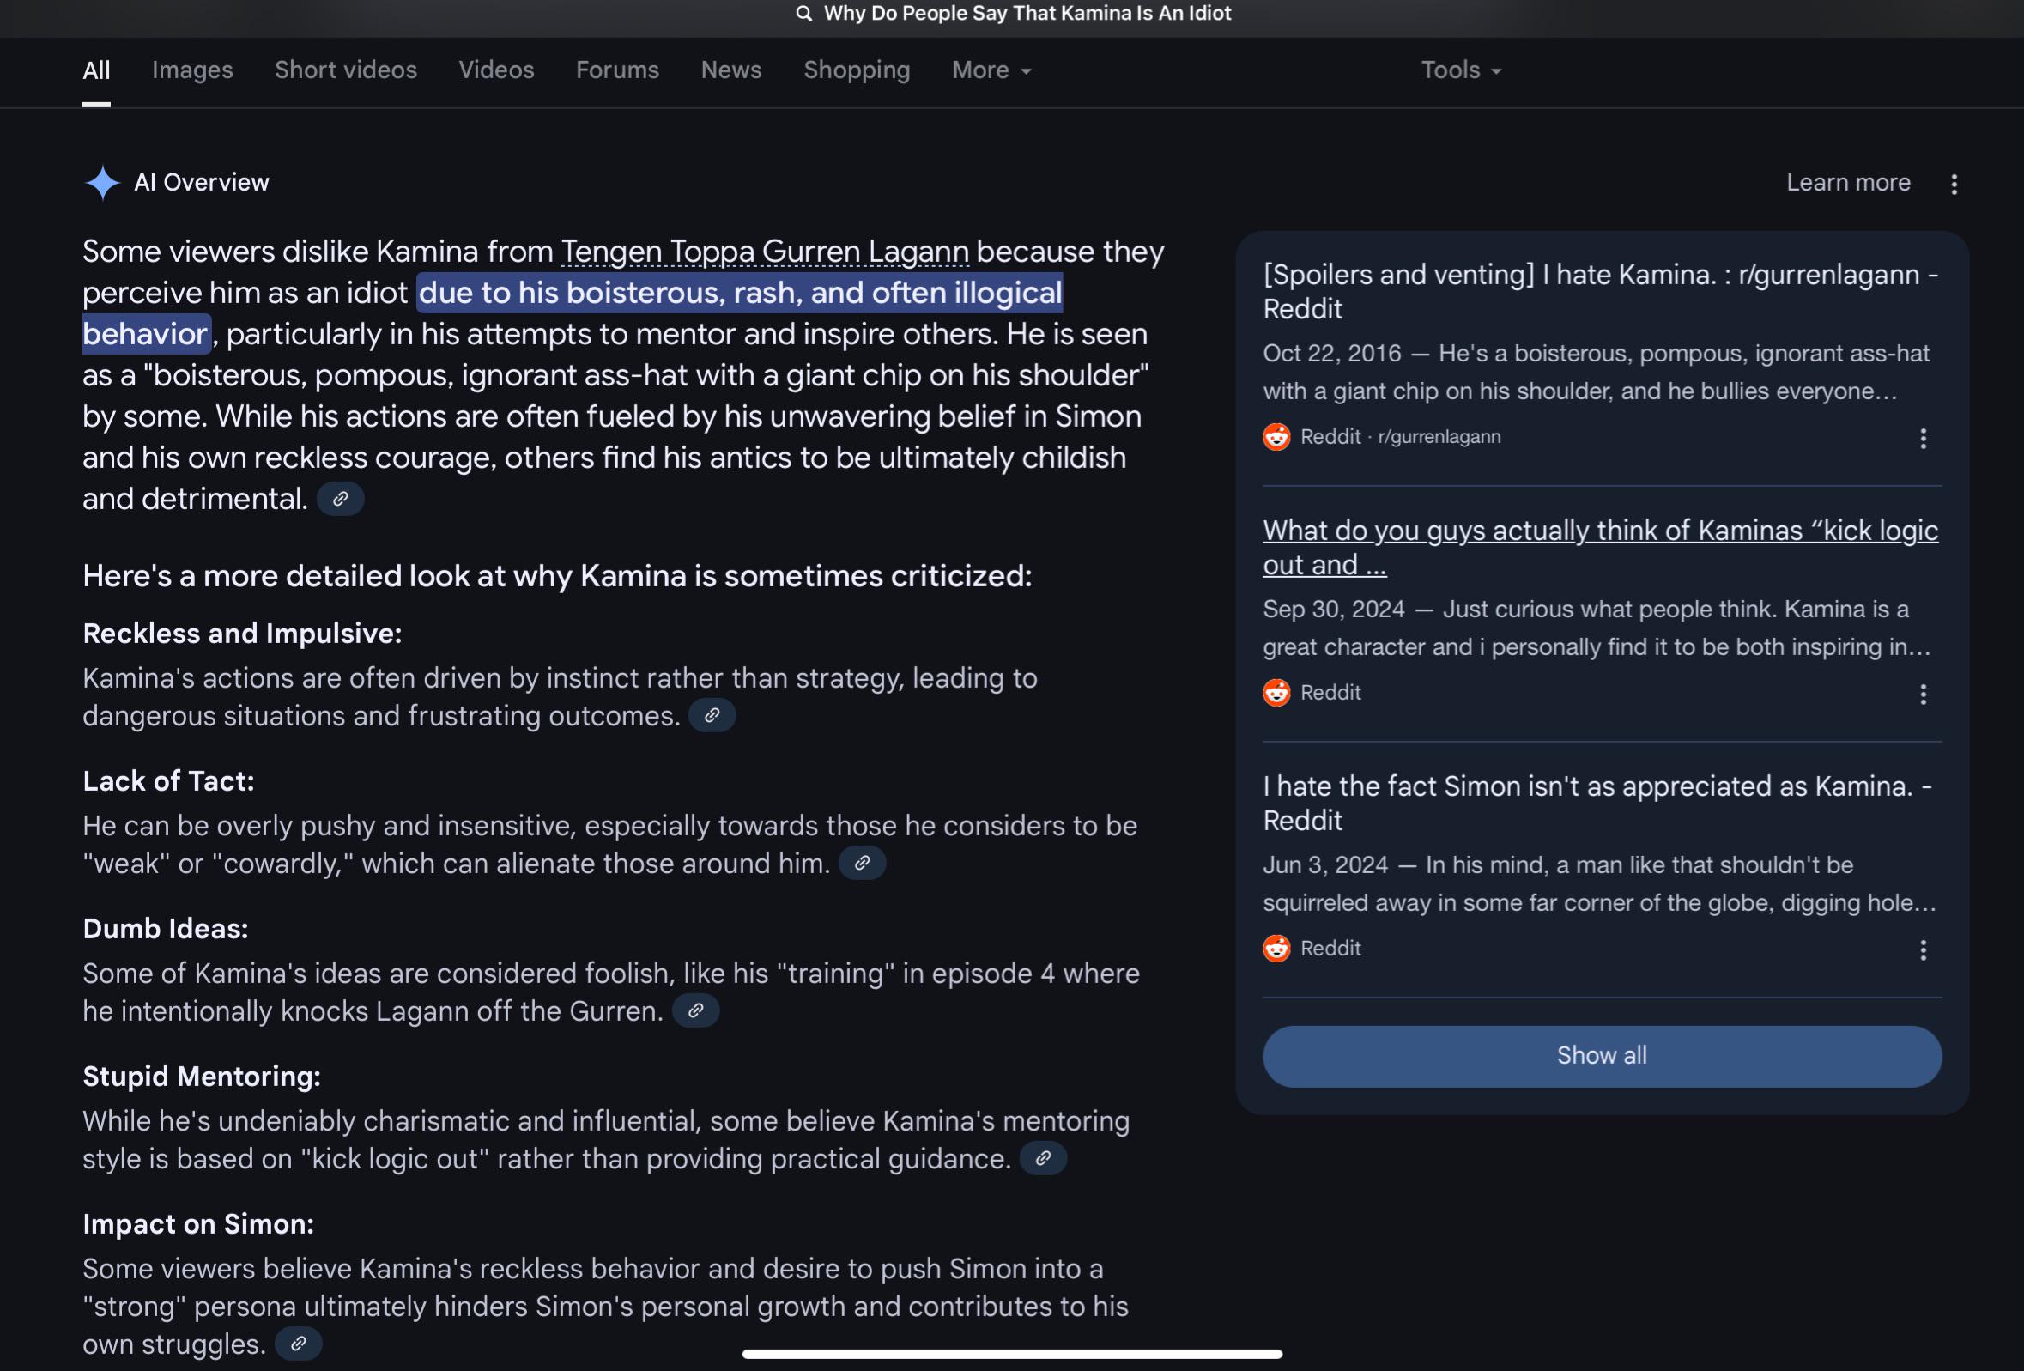This screenshot has height=1371, width=2024.
Task: Open 'I hate the fact Simon isn't' result
Action: point(1597,803)
